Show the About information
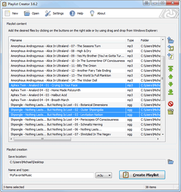The width and height of the screenshot is (181, 192). pos(98,13)
